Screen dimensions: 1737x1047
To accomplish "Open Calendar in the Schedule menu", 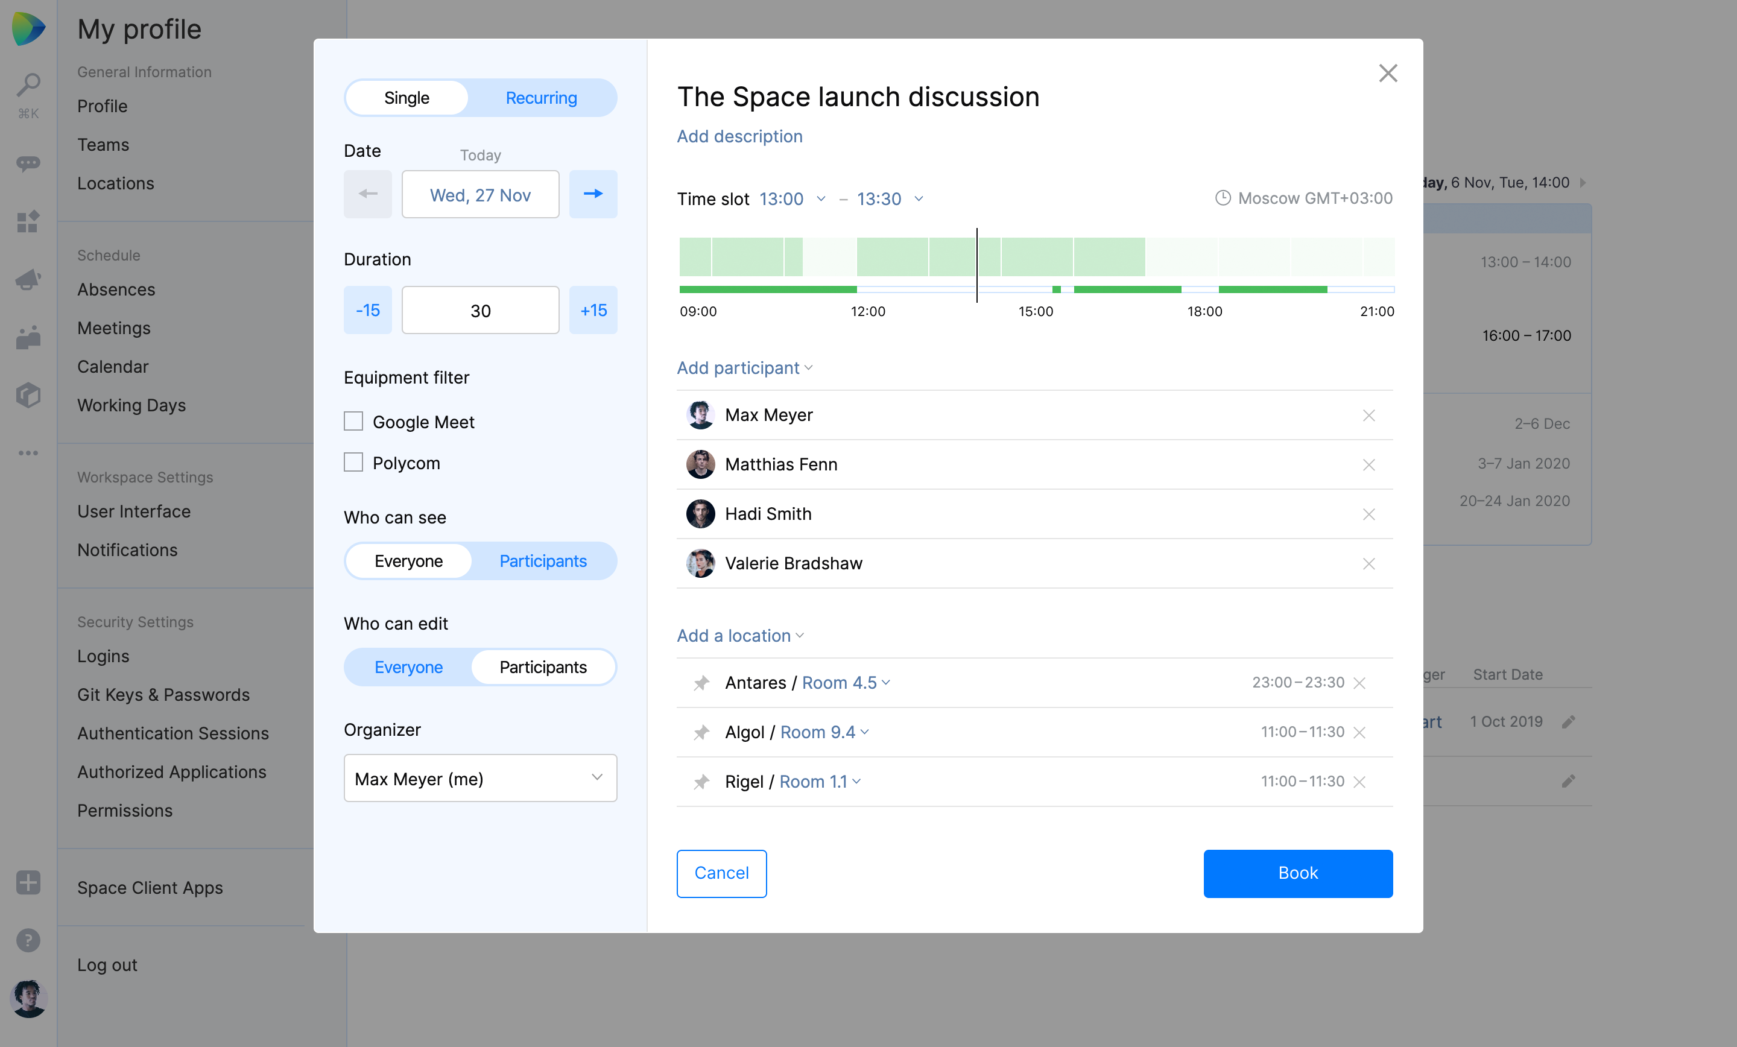I will click(113, 367).
